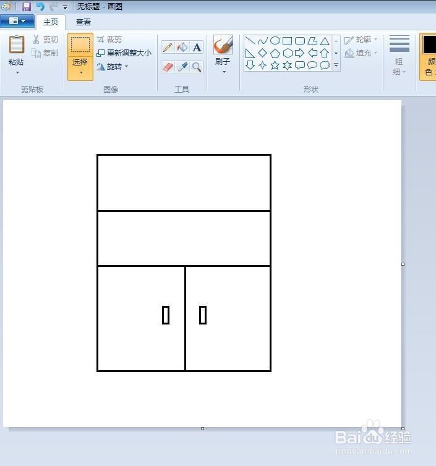Open the 粗细 line thickness menu
Image resolution: width=436 pixels, height=466 pixels.
click(399, 55)
